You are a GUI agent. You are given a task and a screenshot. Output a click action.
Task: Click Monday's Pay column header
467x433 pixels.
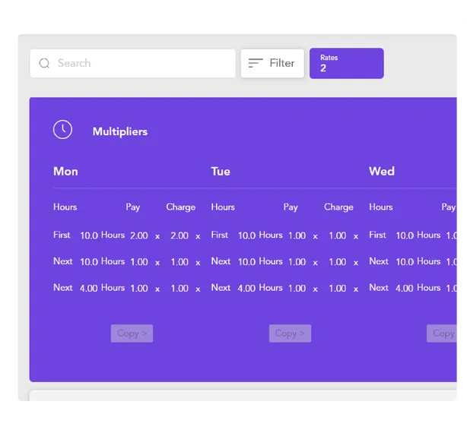click(x=133, y=207)
